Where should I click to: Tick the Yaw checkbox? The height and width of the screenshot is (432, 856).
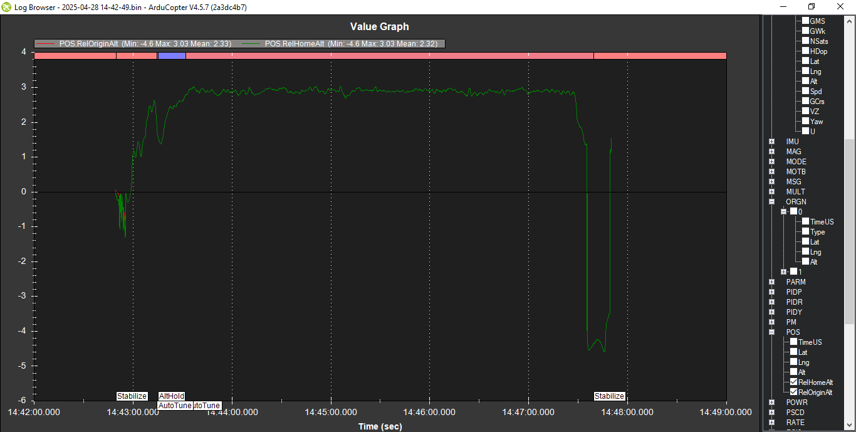[806, 121]
